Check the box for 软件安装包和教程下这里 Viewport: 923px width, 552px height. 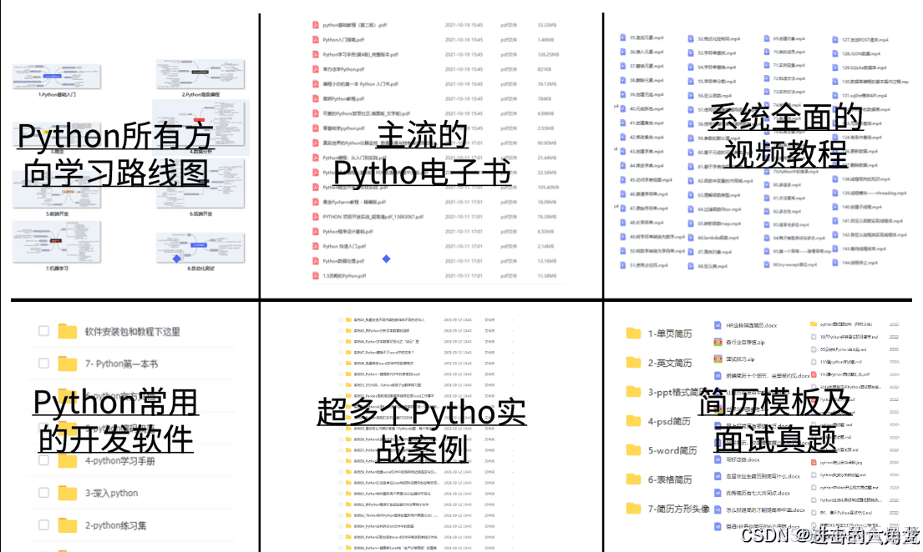(x=43, y=331)
